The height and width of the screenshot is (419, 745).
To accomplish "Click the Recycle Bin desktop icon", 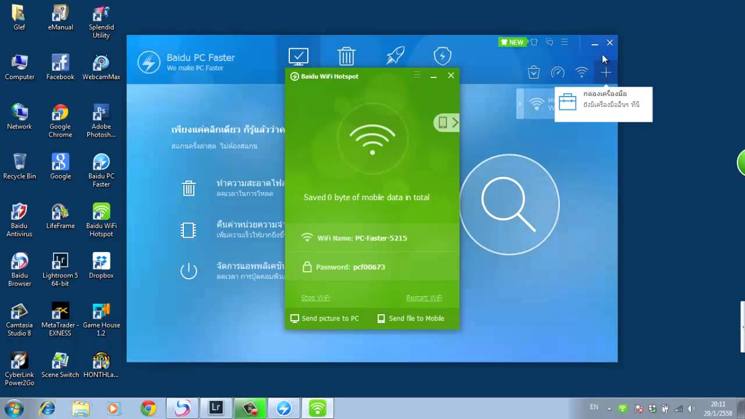I will [x=19, y=166].
